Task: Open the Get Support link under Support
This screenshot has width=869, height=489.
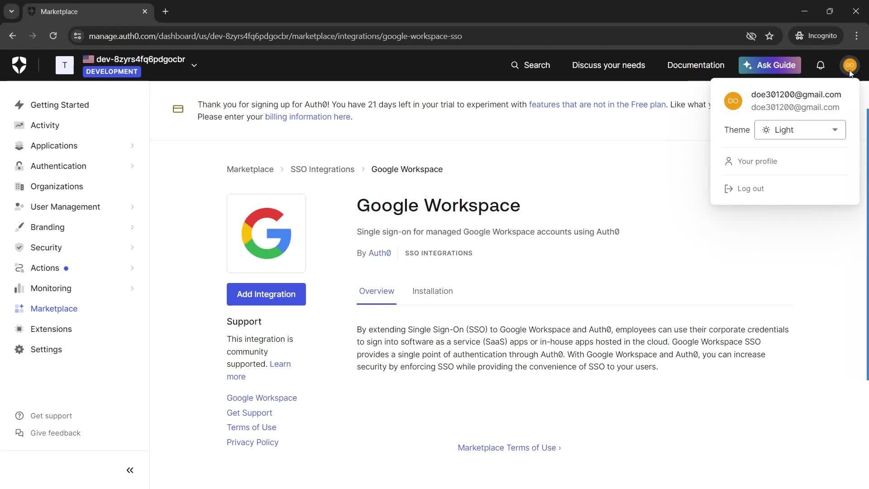Action: (249, 413)
